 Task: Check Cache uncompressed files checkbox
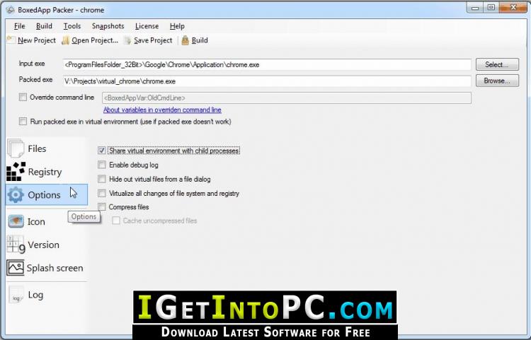click(x=116, y=221)
